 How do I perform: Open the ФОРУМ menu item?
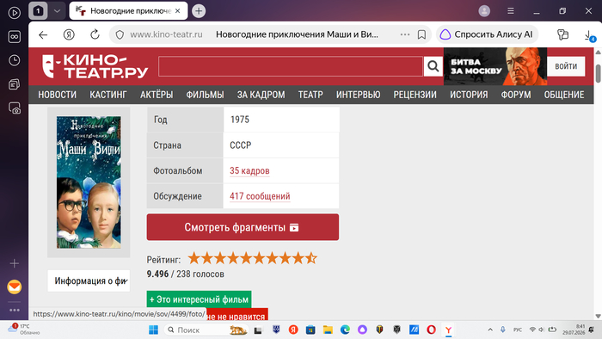pyautogui.click(x=516, y=95)
